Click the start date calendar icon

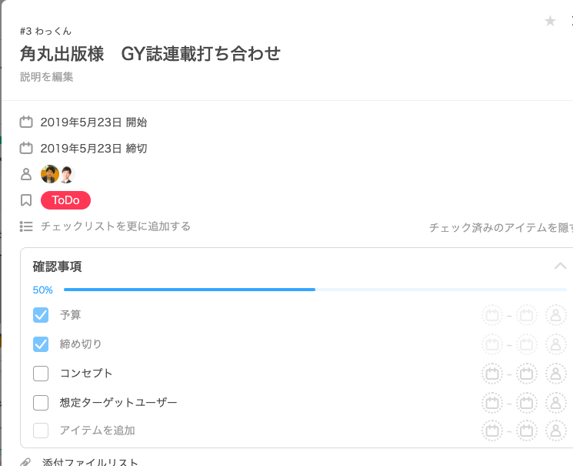coord(26,122)
